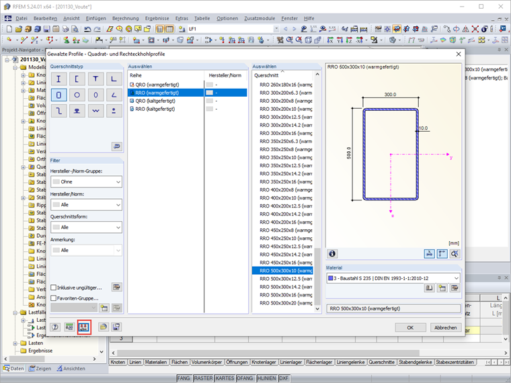Select the L-angle cross-section type

click(114, 79)
